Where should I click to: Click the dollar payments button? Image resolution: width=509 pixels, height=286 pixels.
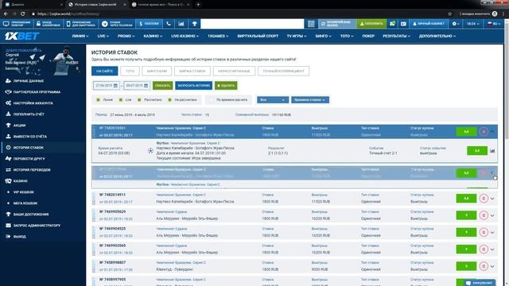click(149, 24)
